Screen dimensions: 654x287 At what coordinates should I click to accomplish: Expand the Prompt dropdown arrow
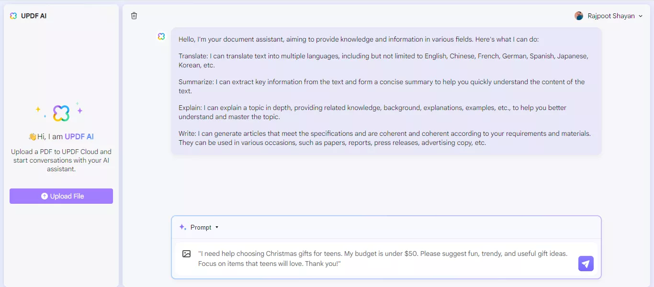point(217,227)
